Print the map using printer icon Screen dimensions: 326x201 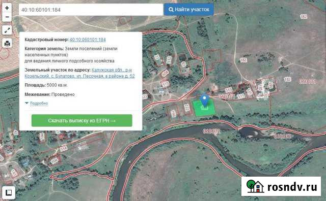click(7, 44)
